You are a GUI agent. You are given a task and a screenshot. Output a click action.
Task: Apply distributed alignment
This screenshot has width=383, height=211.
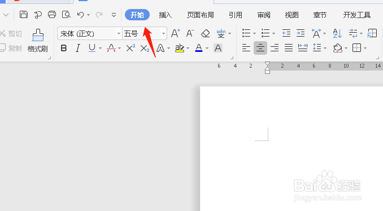click(x=303, y=48)
